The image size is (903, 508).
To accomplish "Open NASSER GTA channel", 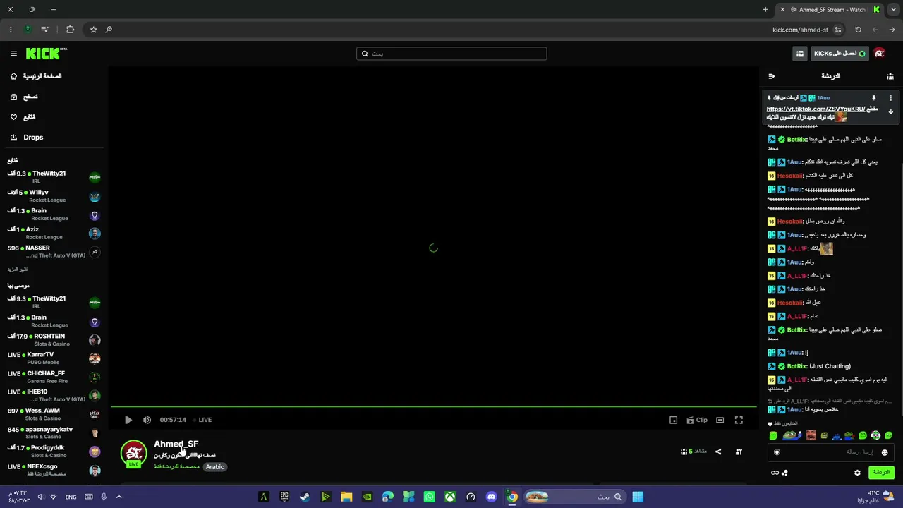I will tap(54, 251).
